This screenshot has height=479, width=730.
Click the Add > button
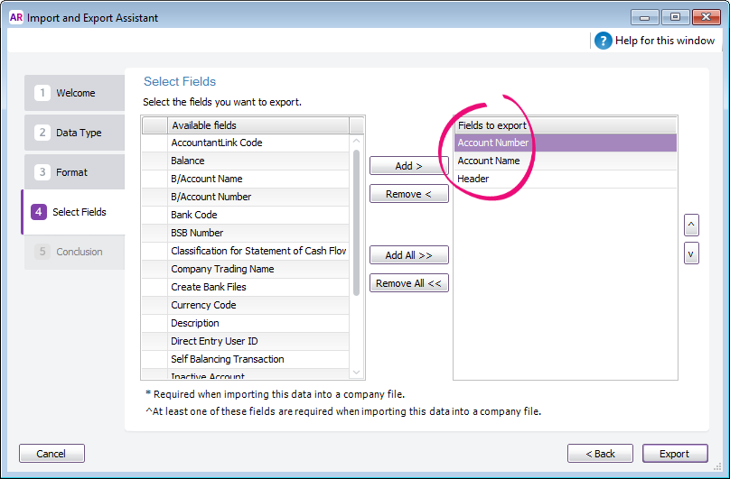408,166
